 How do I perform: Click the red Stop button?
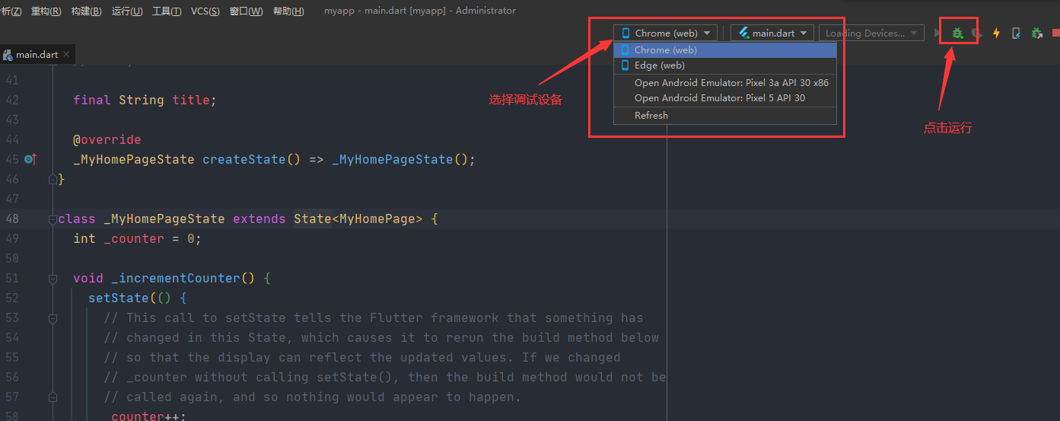pos(1055,33)
